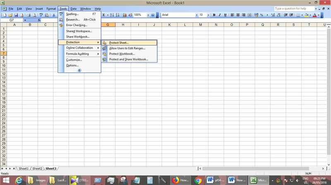Switch to Sheet1 tab
Image resolution: width=331 pixels, height=185 pixels.
pyautogui.click(x=24, y=169)
